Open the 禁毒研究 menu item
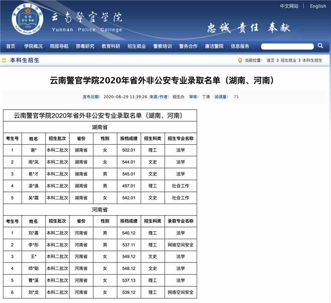Viewport: 331px width, 303px height. [85, 46]
